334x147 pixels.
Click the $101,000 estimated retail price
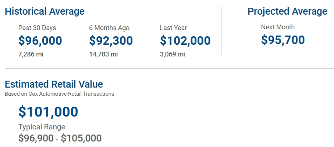coord(48,112)
